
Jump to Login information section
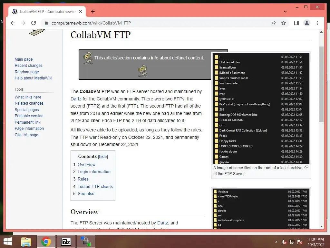pos(94,172)
